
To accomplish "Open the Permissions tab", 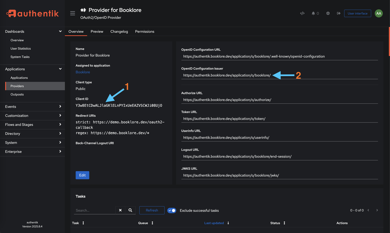I will 145,32.
